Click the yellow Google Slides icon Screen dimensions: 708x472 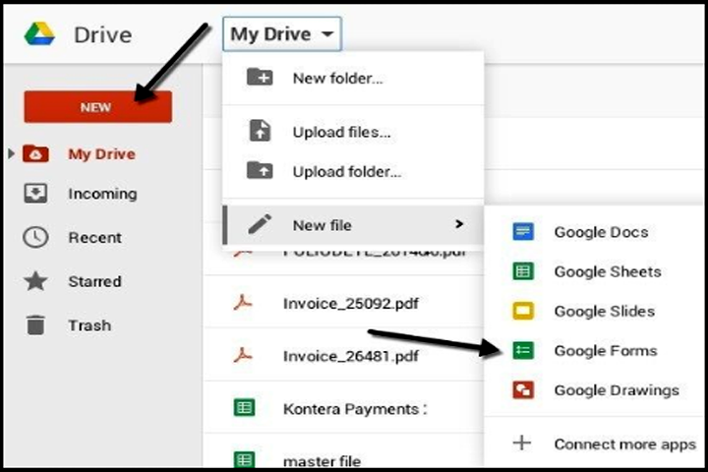pos(523,311)
